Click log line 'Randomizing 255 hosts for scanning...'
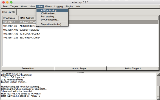Viewport: 160px width, 100px height. tap(21, 87)
